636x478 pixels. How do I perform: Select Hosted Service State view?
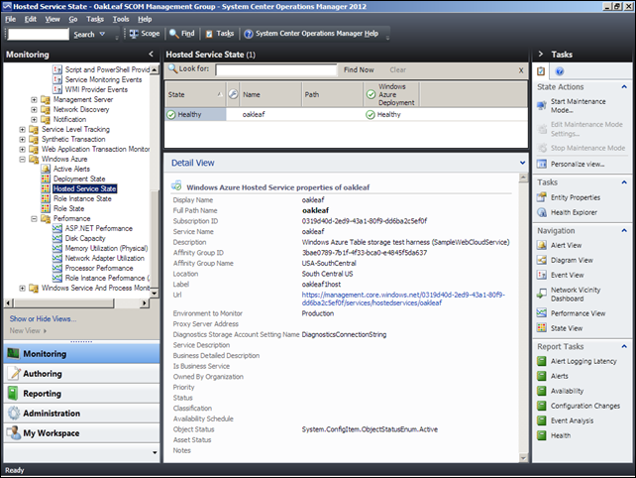85,188
